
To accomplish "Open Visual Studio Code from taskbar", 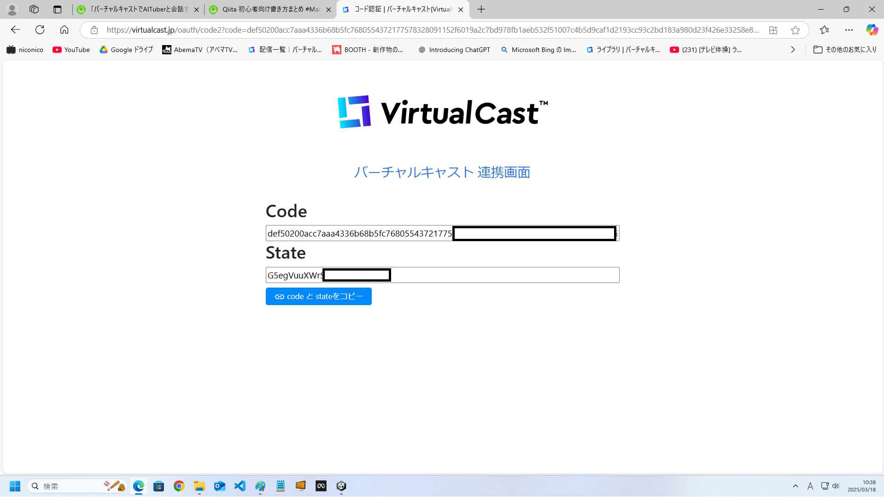I will point(240,486).
